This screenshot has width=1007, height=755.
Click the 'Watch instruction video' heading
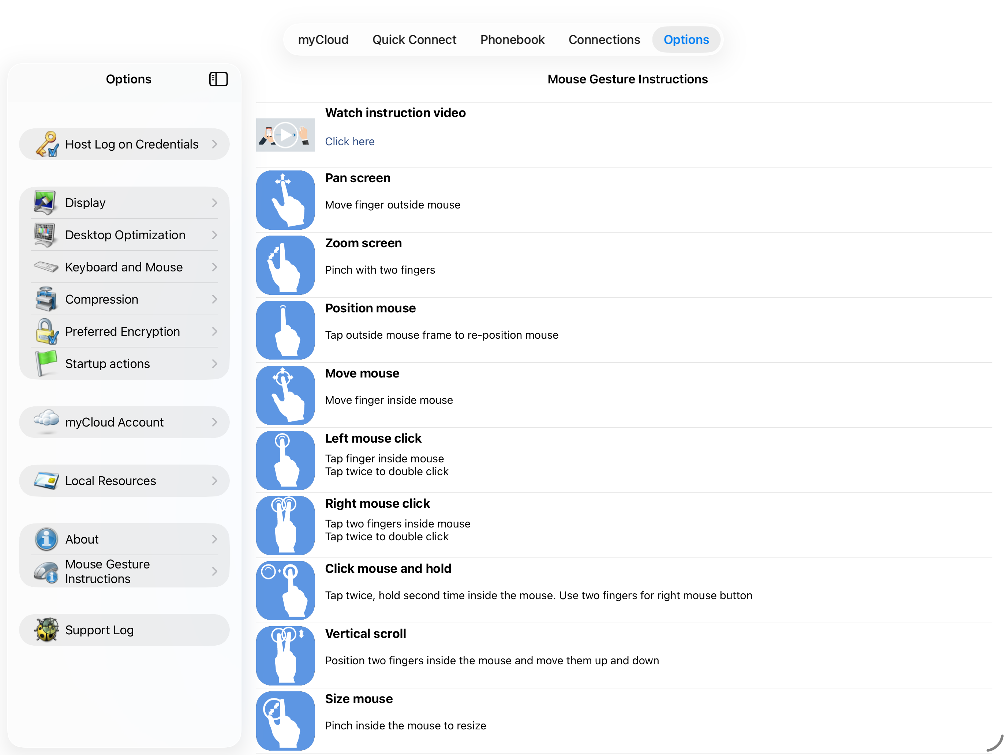pos(395,112)
